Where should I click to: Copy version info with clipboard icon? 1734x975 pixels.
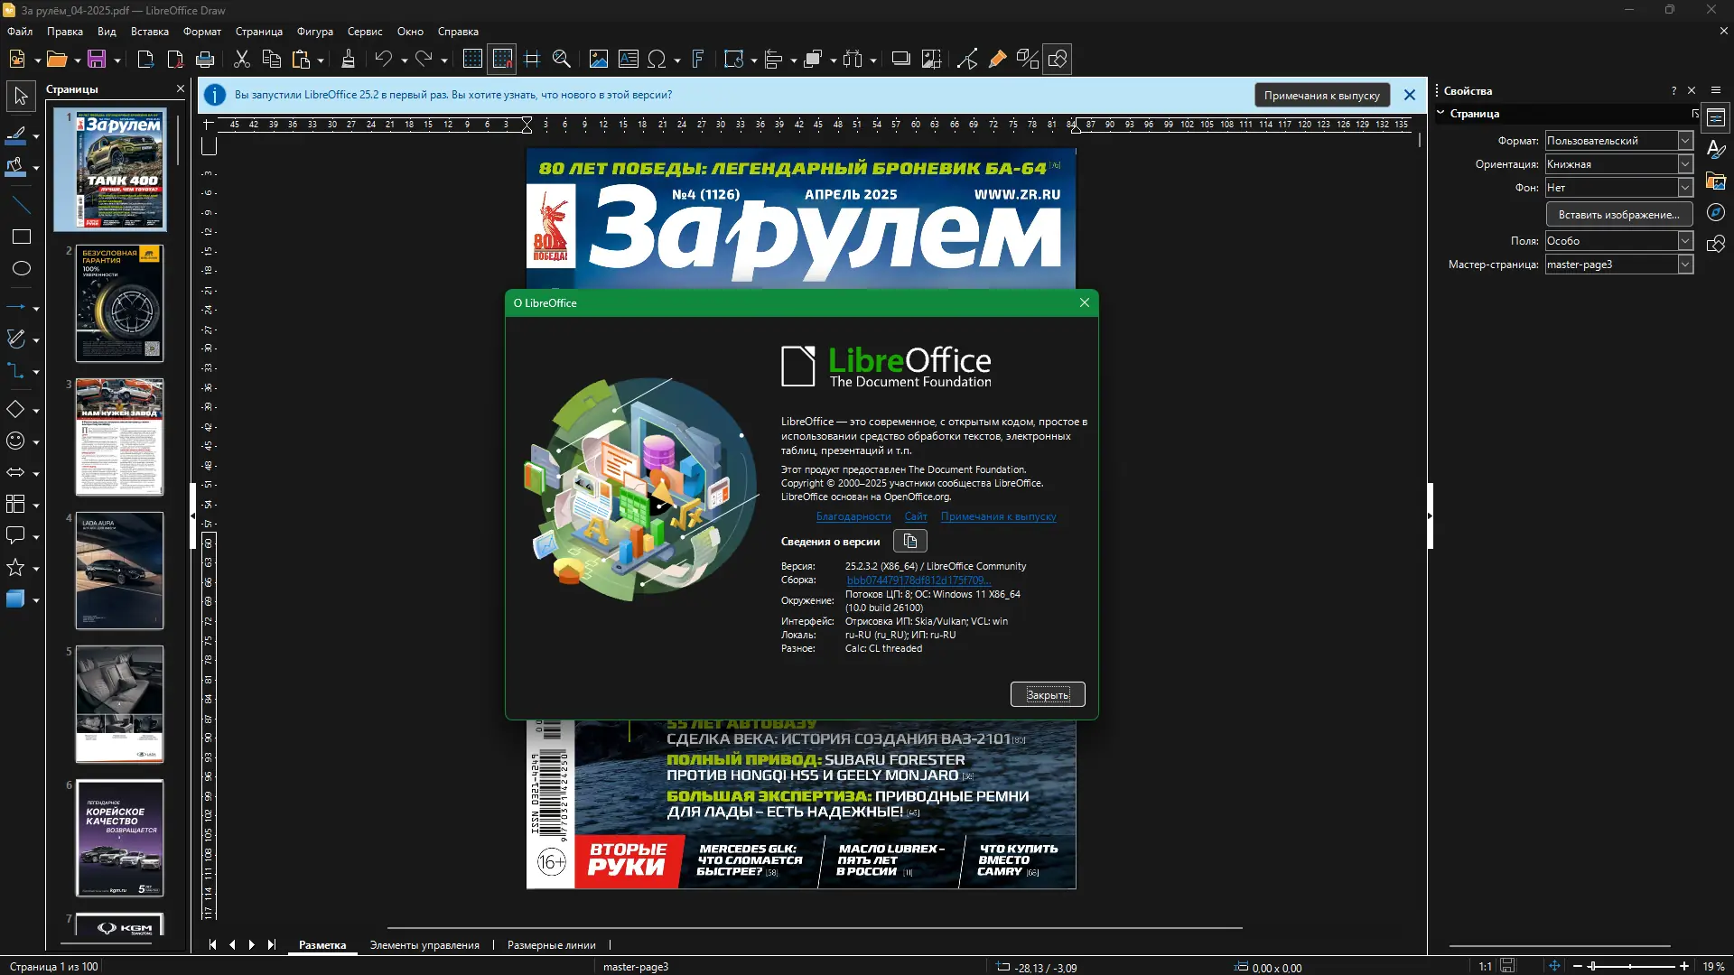pos(909,541)
